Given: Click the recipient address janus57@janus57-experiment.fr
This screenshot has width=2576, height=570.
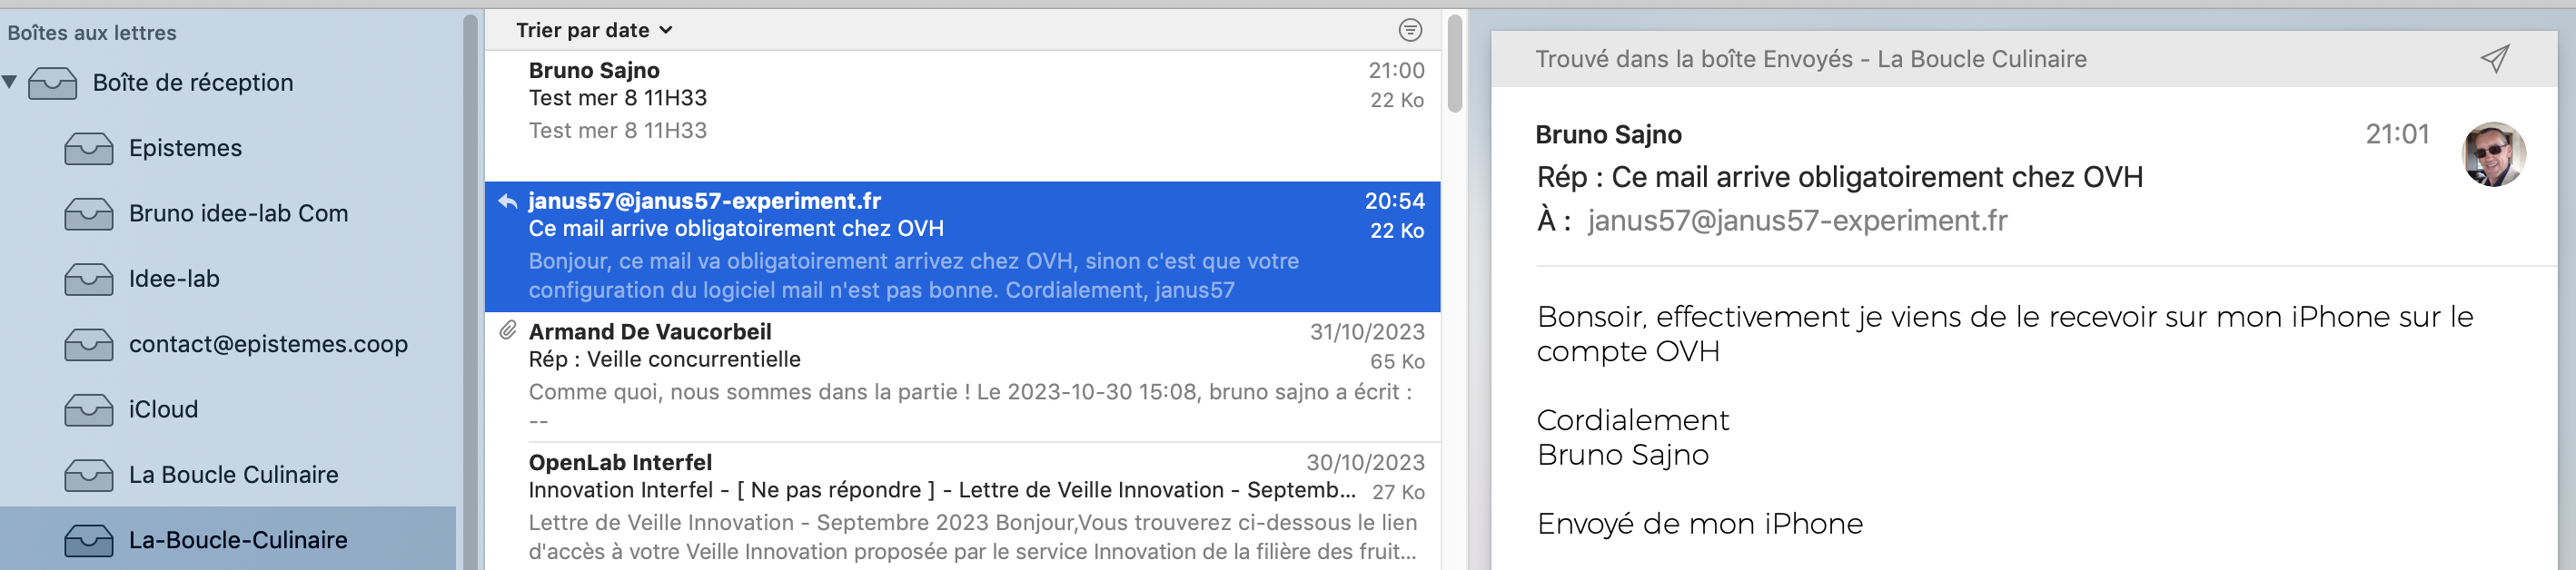Looking at the screenshot, I should [x=1796, y=221].
